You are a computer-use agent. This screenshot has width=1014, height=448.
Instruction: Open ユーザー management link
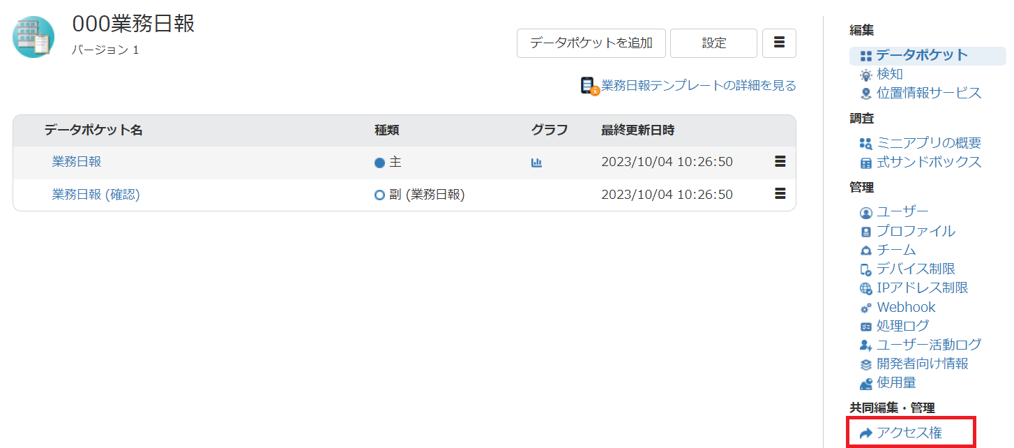(902, 211)
